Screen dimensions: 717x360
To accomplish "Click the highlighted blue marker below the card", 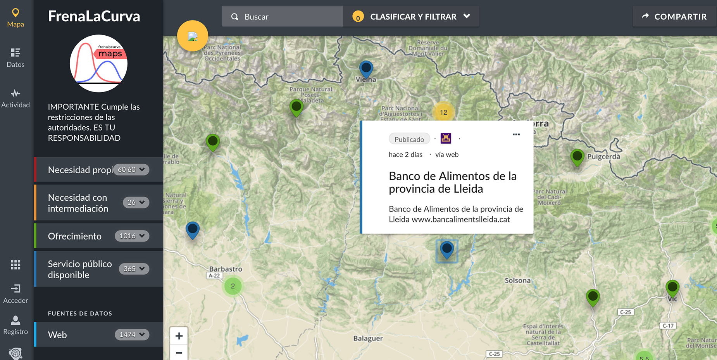I will (x=447, y=250).
